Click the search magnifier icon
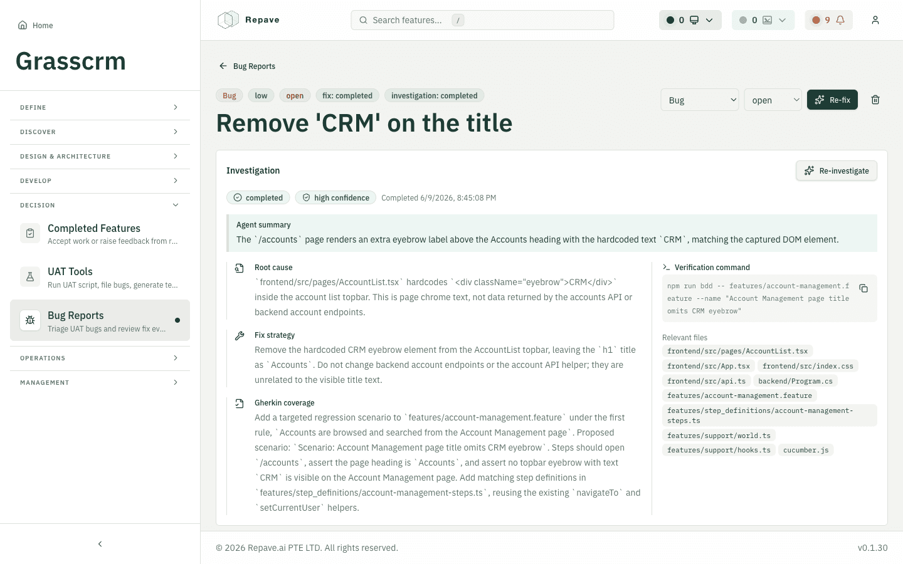 click(363, 20)
